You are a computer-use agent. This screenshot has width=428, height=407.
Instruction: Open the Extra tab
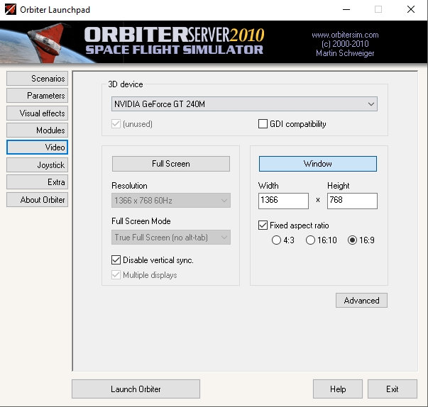point(37,182)
